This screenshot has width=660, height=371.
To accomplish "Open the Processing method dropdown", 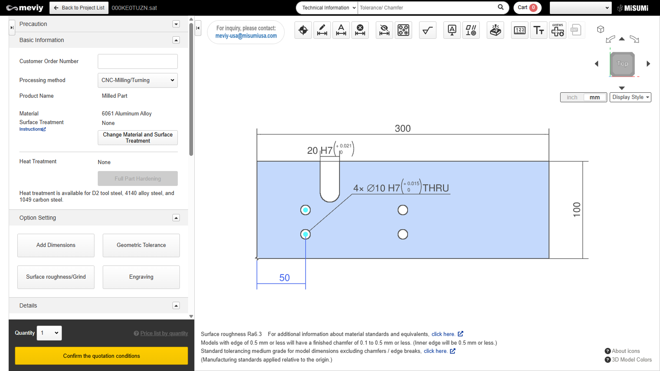I will (137, 80).
